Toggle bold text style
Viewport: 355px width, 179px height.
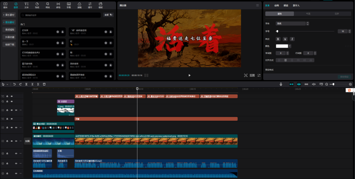[278, 39]
